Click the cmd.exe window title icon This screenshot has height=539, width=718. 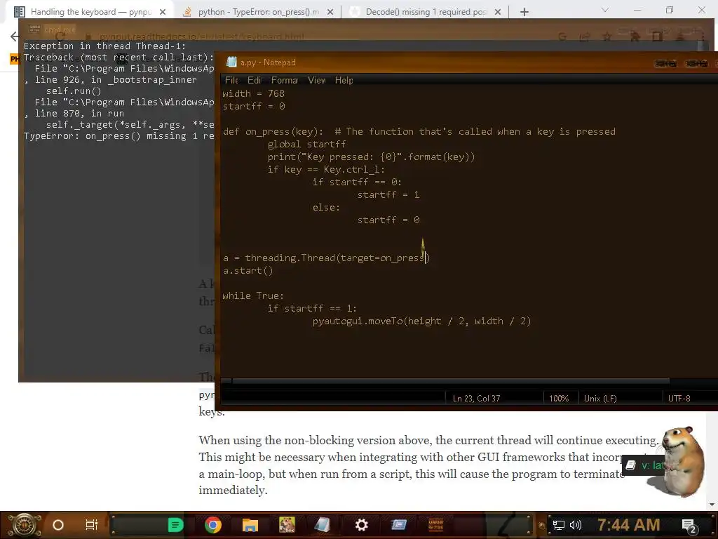click(34, 29)
